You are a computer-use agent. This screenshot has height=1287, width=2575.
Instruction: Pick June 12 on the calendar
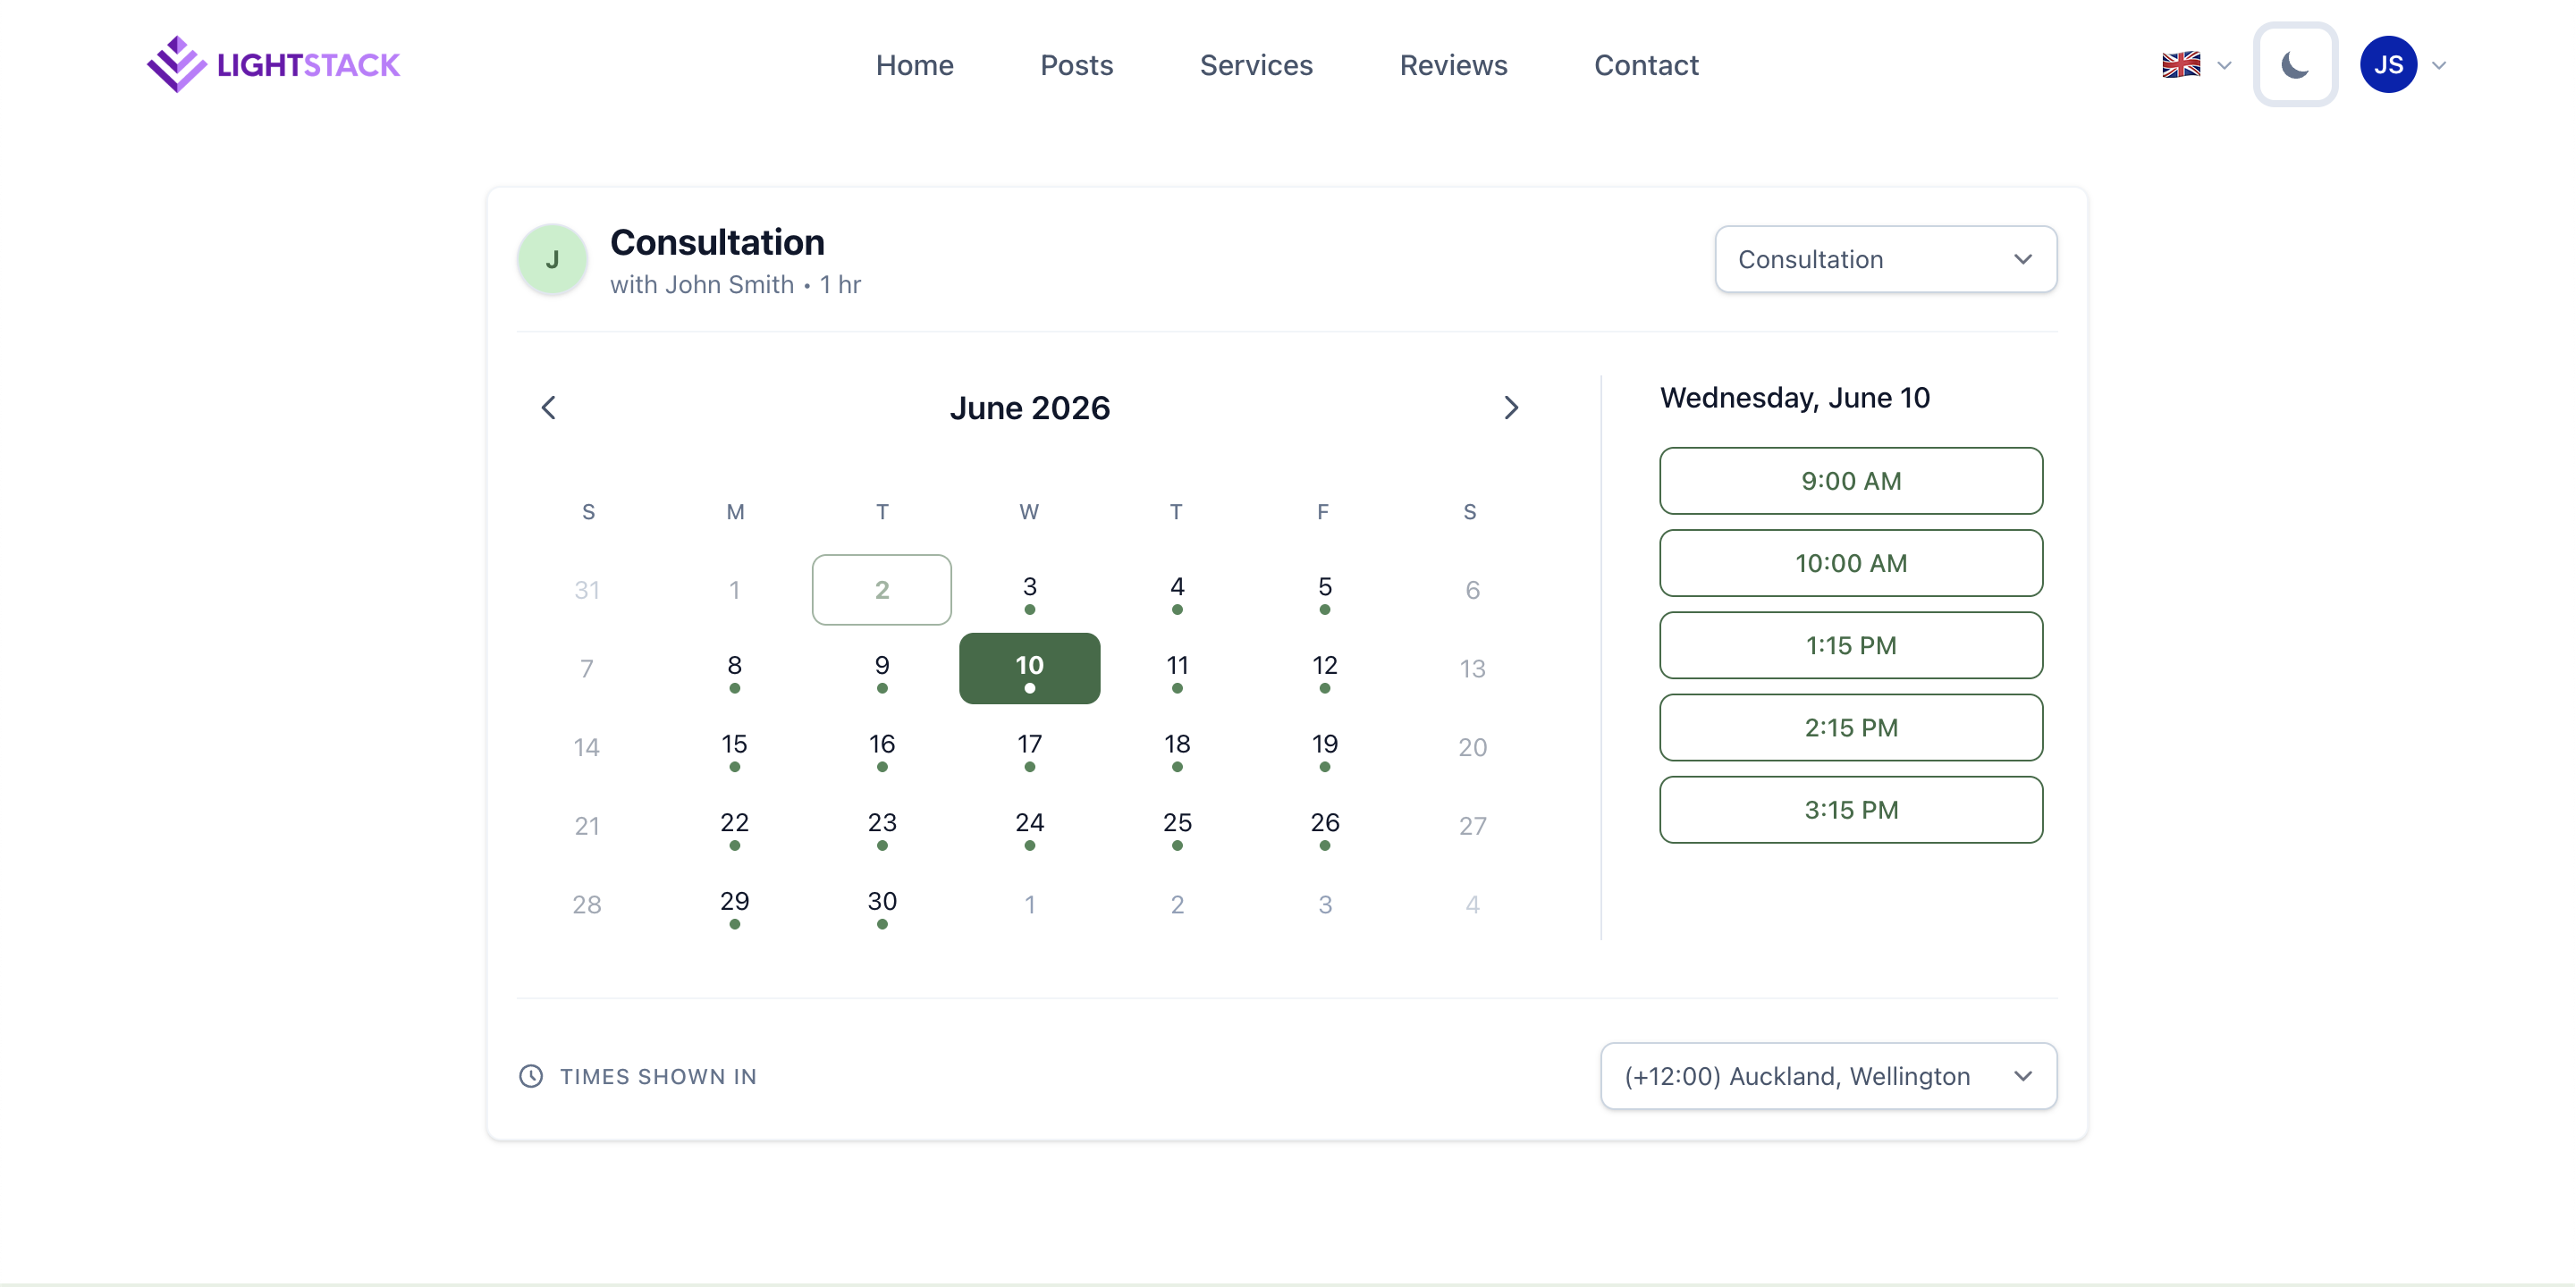coord(1324,669)
